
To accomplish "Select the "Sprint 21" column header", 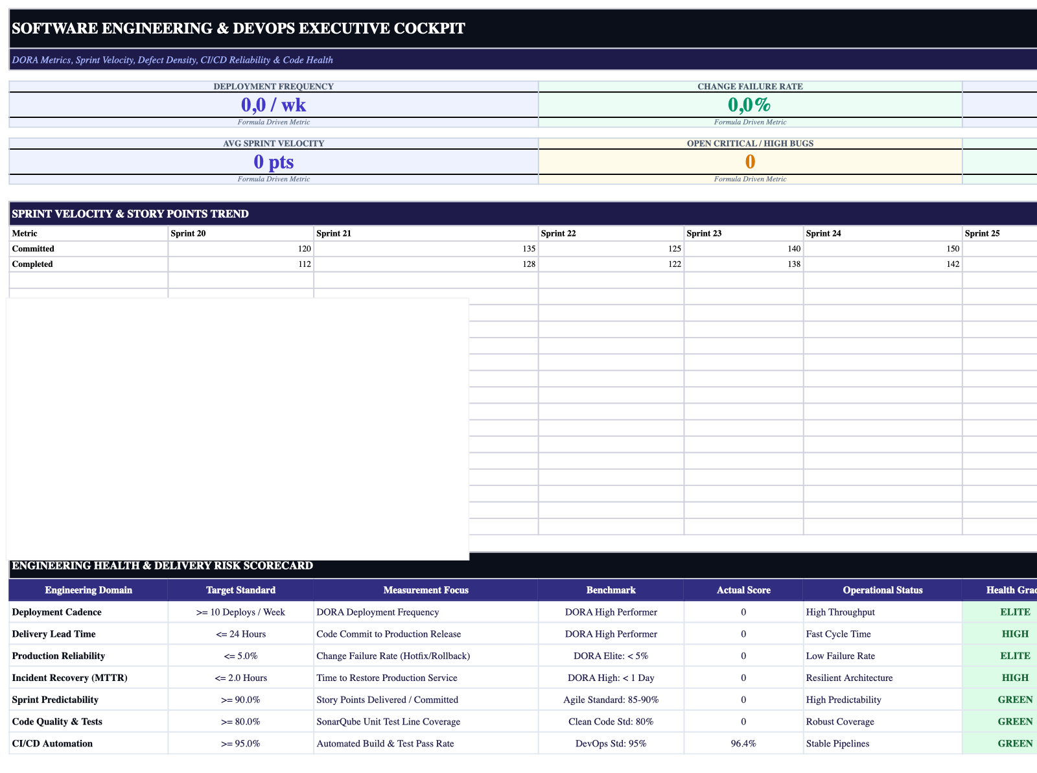I will 426,233.
